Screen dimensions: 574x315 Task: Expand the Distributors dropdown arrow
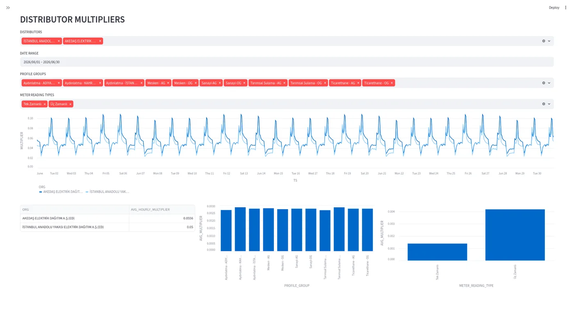(549, 41)
